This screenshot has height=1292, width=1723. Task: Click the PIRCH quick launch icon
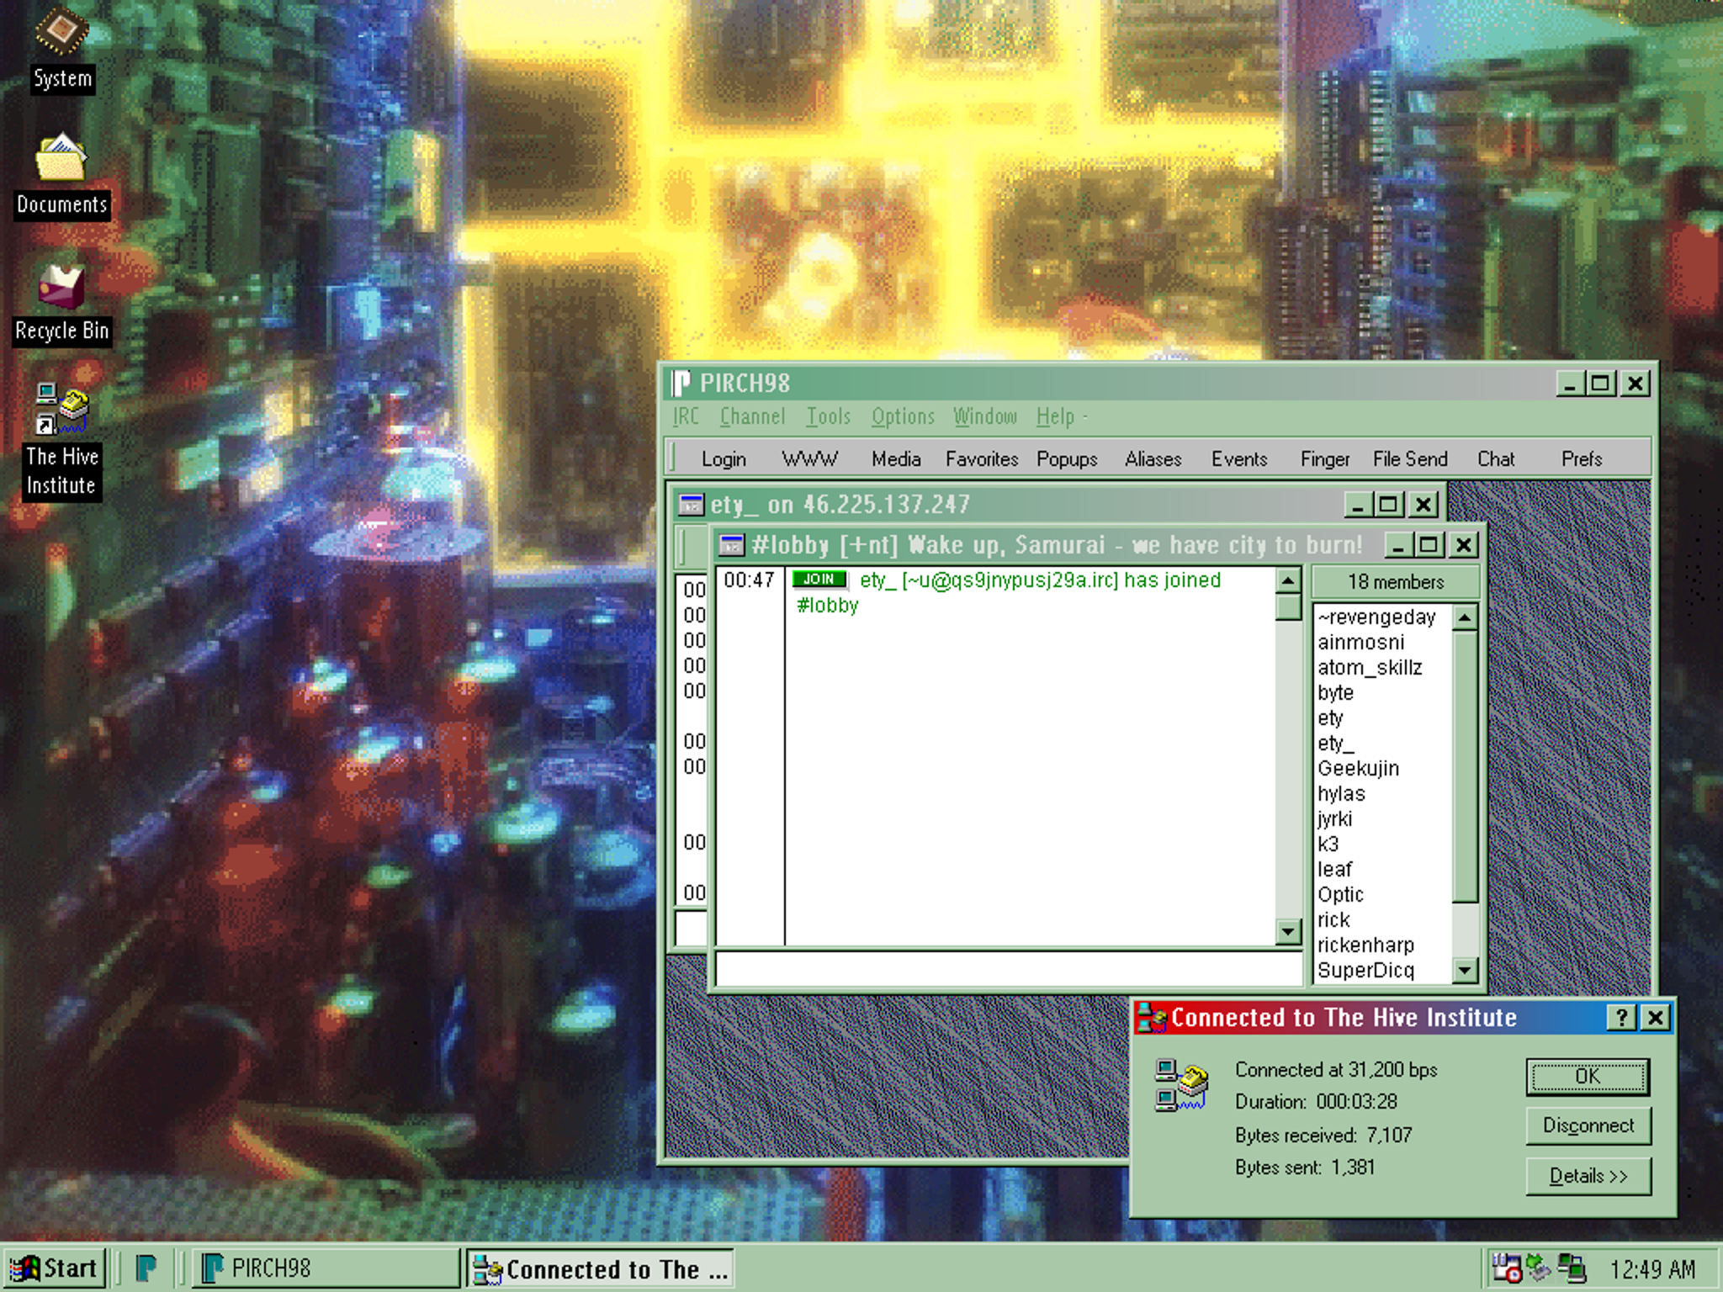[x=146, y=1268]
